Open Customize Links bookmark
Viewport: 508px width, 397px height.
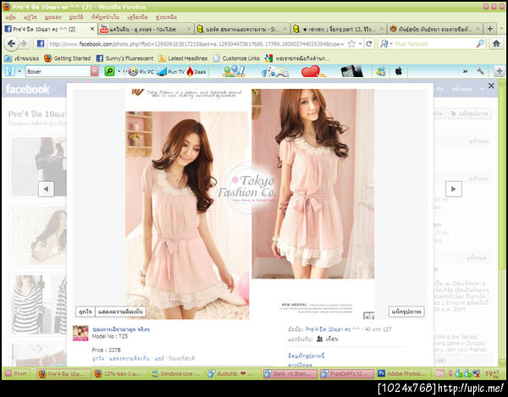(236, 58)
